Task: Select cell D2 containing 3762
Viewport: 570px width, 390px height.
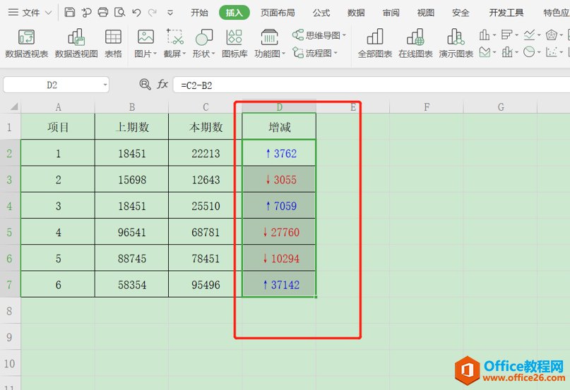Action: (279, 153)
